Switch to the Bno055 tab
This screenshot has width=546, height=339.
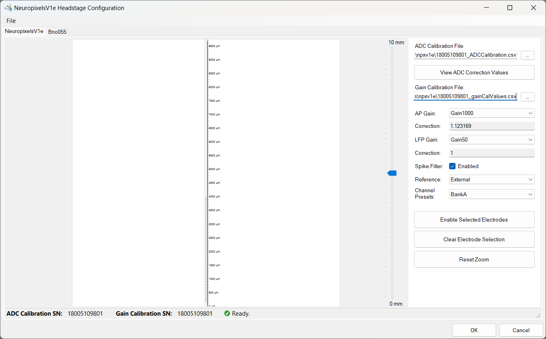pos(57,32)
